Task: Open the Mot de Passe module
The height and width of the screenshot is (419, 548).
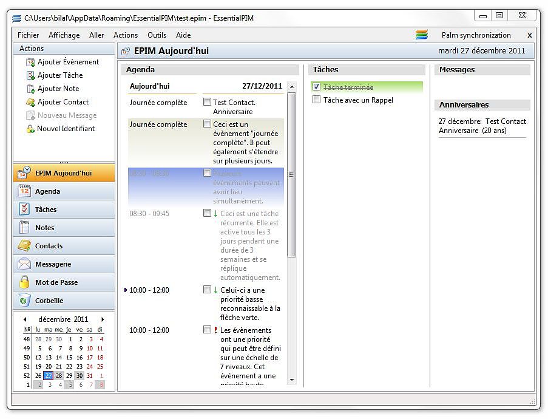Action: [64, 282]
